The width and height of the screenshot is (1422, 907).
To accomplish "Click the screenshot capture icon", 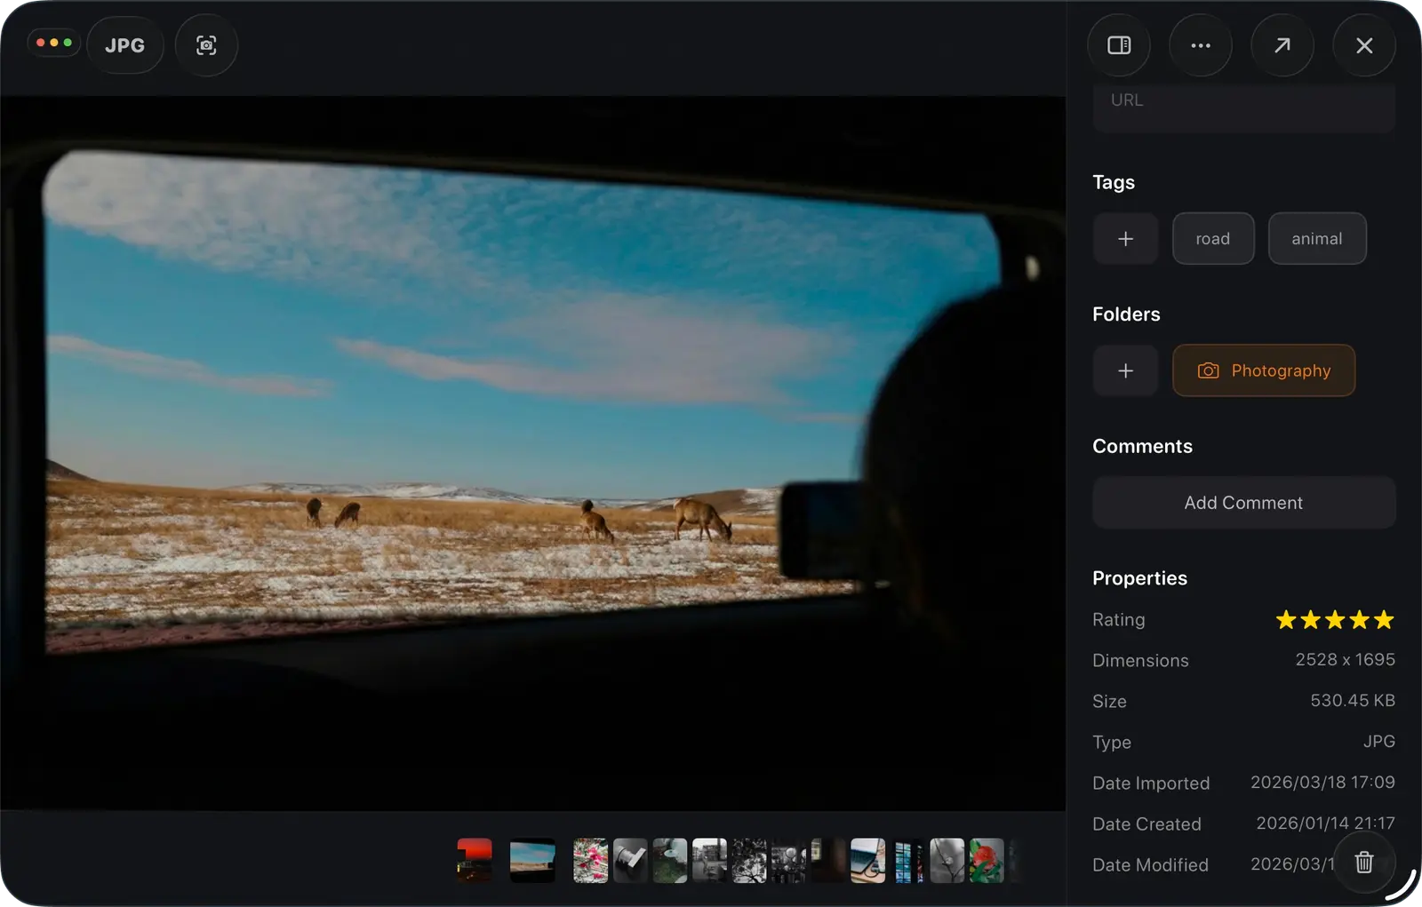I will click(206, 45).
